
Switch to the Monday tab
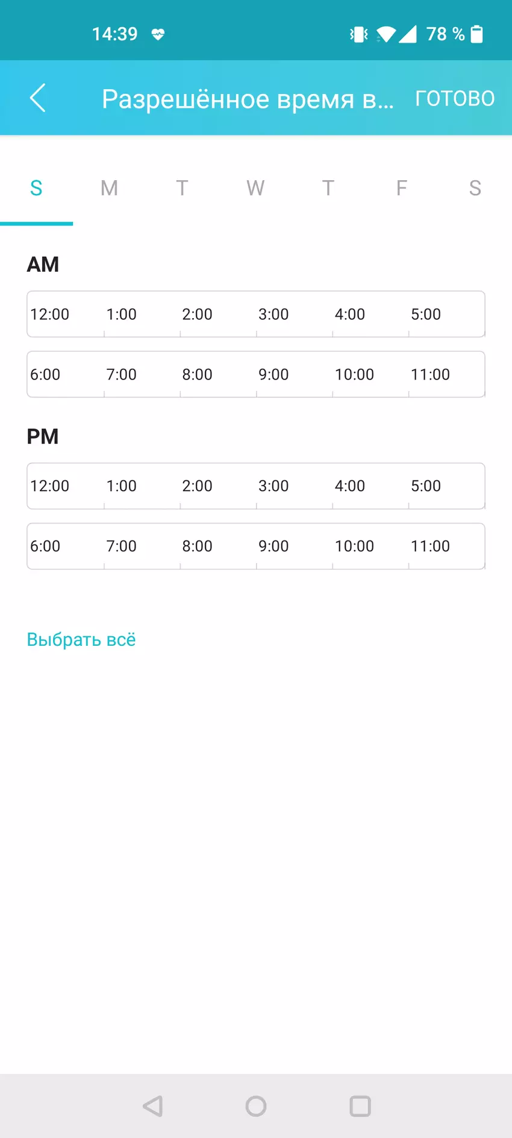(x=109, y=188)
